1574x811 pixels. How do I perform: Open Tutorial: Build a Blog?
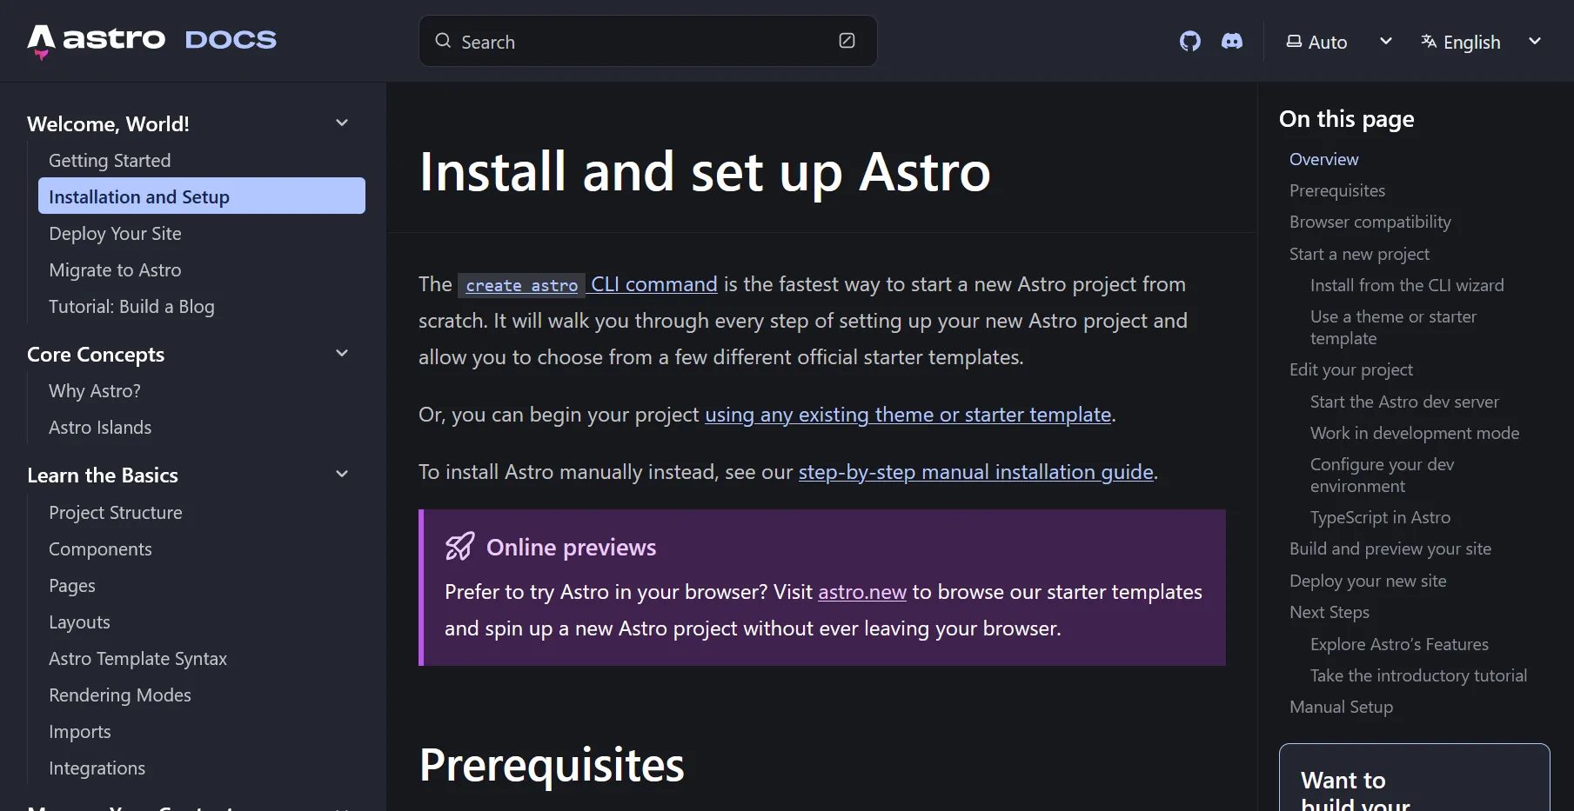coord(131,306)
